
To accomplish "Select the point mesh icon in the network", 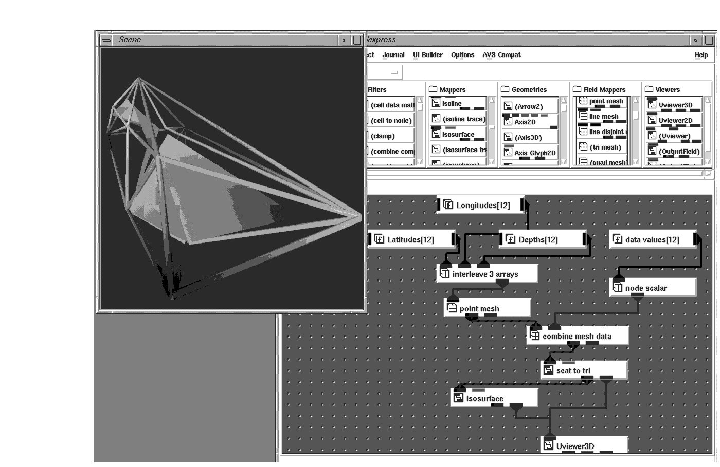I will tap(452, 309).
